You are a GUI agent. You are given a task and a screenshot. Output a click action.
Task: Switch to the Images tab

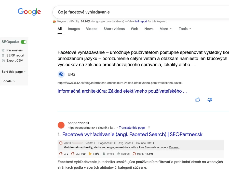point(74,29)
